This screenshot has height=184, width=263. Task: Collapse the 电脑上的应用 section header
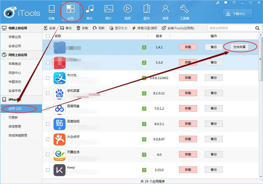click(21, 28)
